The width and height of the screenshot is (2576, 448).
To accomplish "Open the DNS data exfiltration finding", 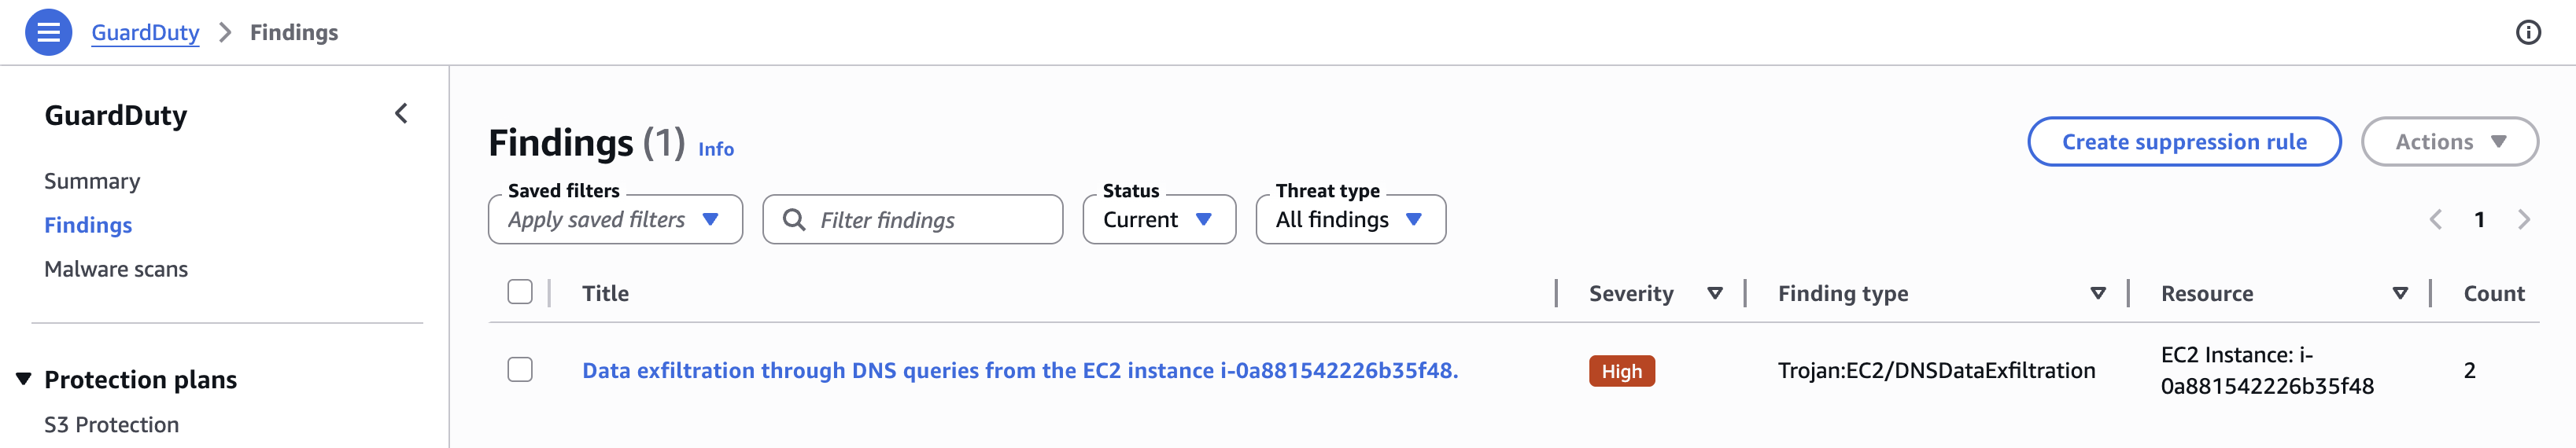I will 1019,371.
